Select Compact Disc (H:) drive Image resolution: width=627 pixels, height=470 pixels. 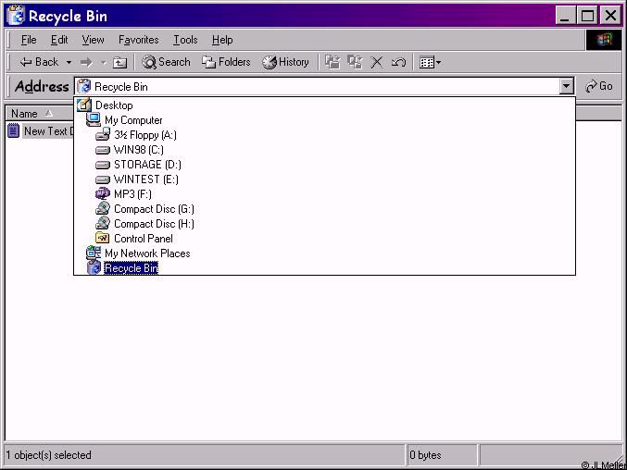(x=154, y=224)
